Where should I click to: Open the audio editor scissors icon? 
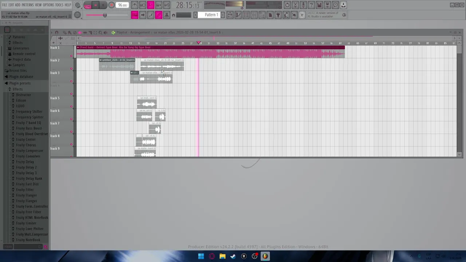coord(295,5)
